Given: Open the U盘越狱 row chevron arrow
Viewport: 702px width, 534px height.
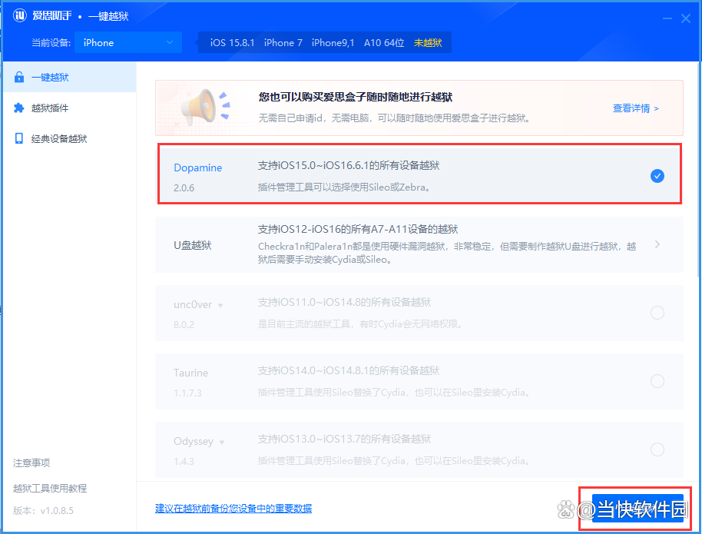Looking at the screenshot, I should click(x=657, y=244).
